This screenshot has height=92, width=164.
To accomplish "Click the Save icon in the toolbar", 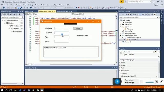I will pyautogui.click(x=18, y=8).
